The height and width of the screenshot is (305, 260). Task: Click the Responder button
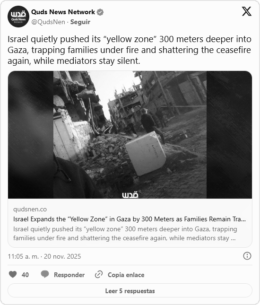pos(62,275)
